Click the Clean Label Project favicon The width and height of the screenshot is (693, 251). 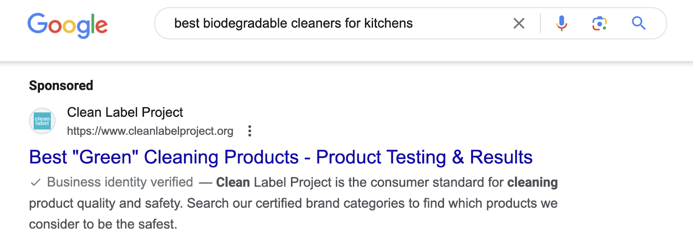[42, 121]
